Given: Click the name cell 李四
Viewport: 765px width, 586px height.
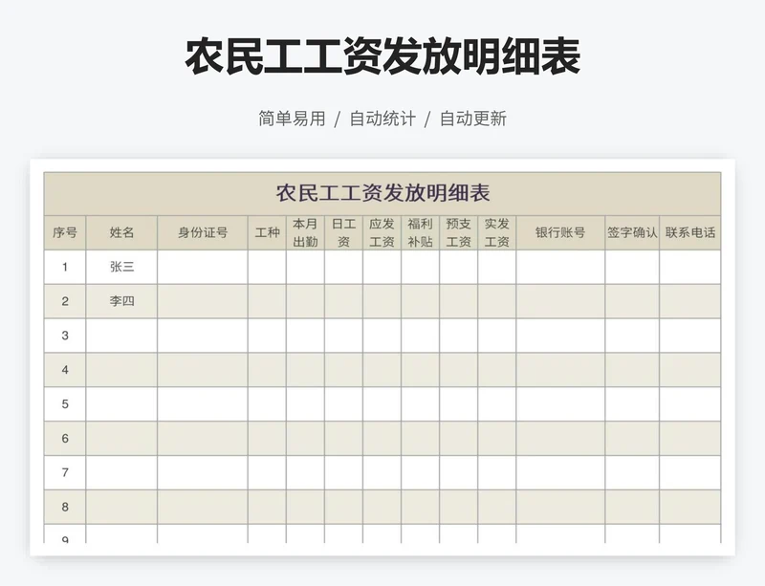Looking at the screenshot, I should [x=121, y=301].
